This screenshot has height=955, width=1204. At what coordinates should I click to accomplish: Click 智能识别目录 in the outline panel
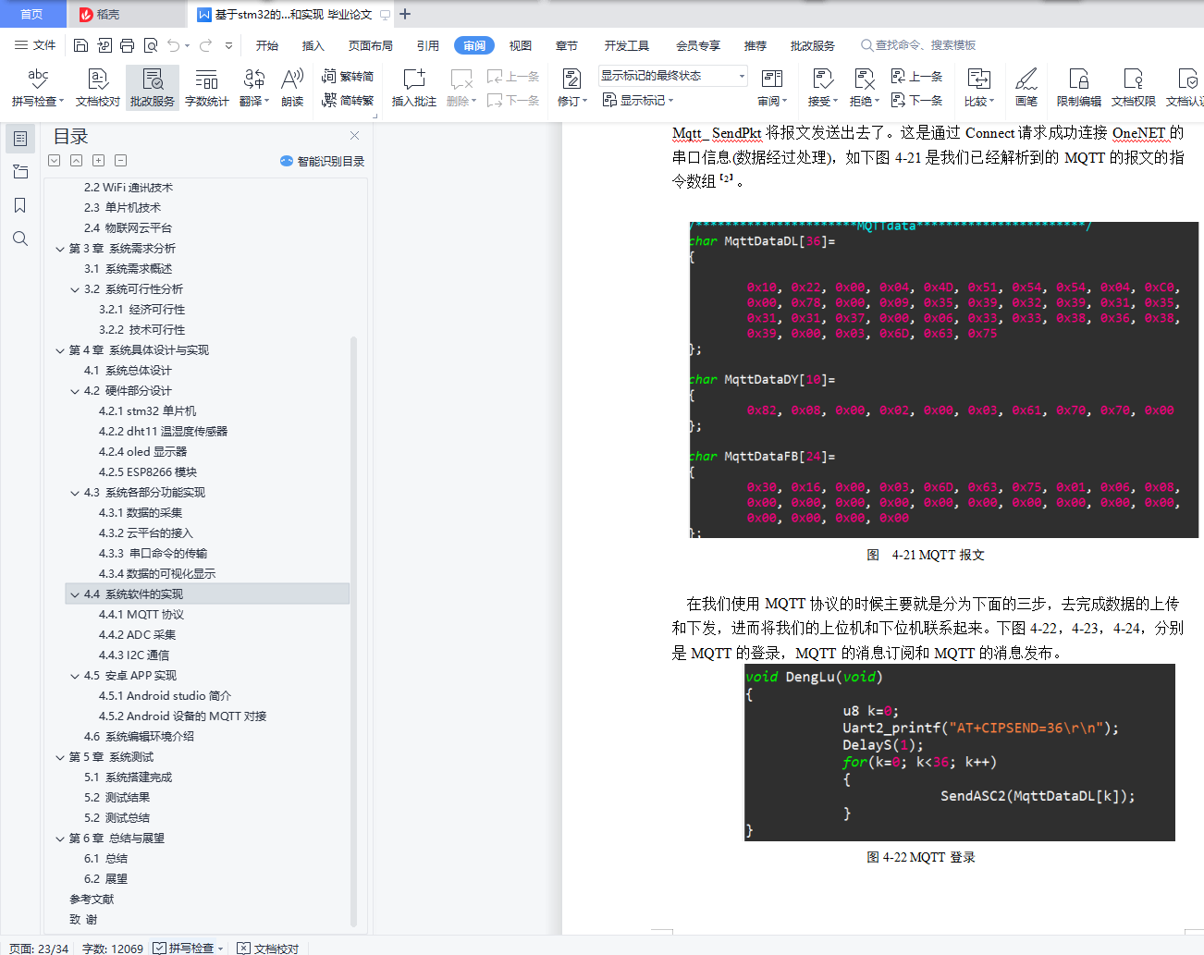[x=323, y=161]
